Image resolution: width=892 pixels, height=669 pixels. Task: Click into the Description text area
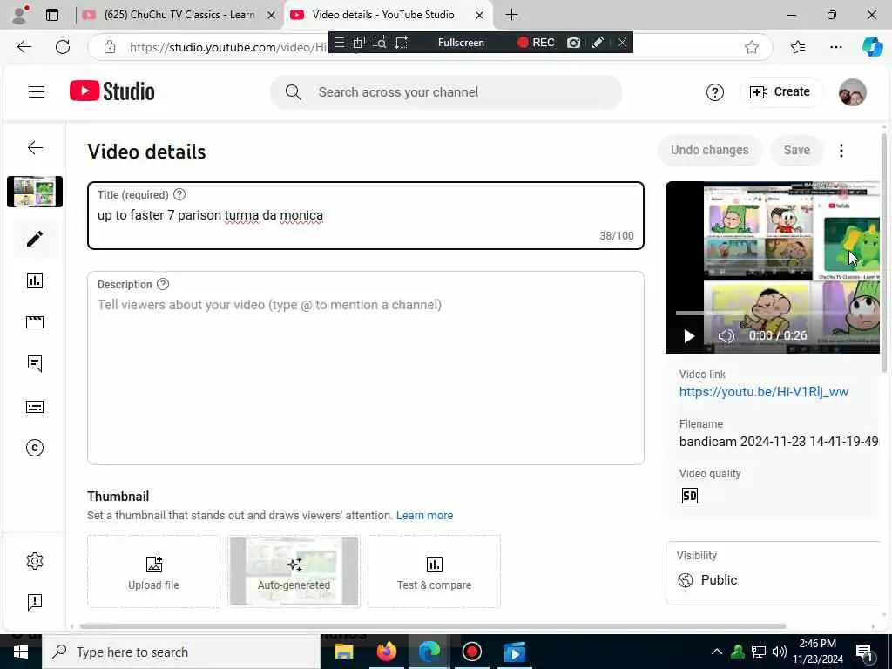point(366,368)
